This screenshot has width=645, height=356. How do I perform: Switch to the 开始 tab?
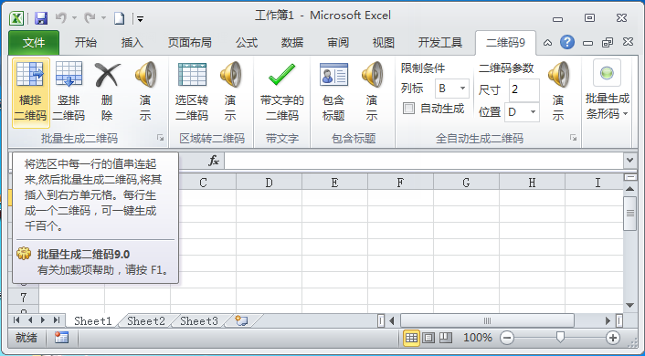(x=86, y=42)
